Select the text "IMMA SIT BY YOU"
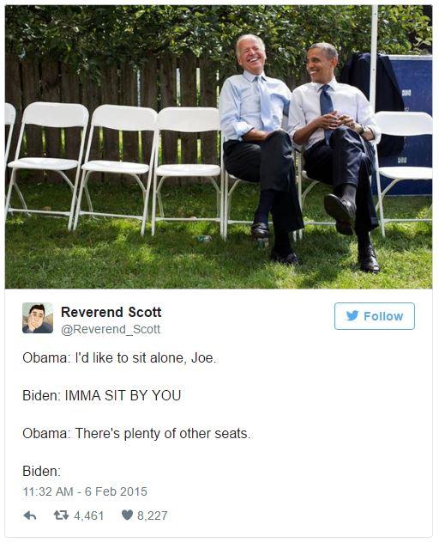439x543 pixels. [x=123, y=395]
